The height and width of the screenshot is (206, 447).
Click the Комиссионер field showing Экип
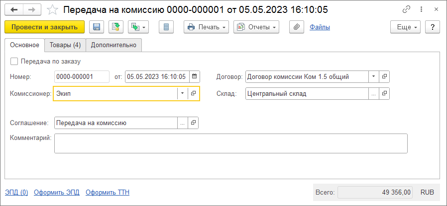click(x=115, y=93)
